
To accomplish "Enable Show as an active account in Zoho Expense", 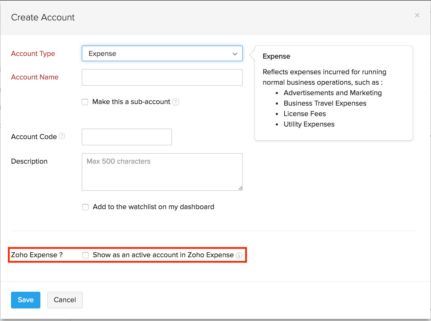I will [85, 255].
